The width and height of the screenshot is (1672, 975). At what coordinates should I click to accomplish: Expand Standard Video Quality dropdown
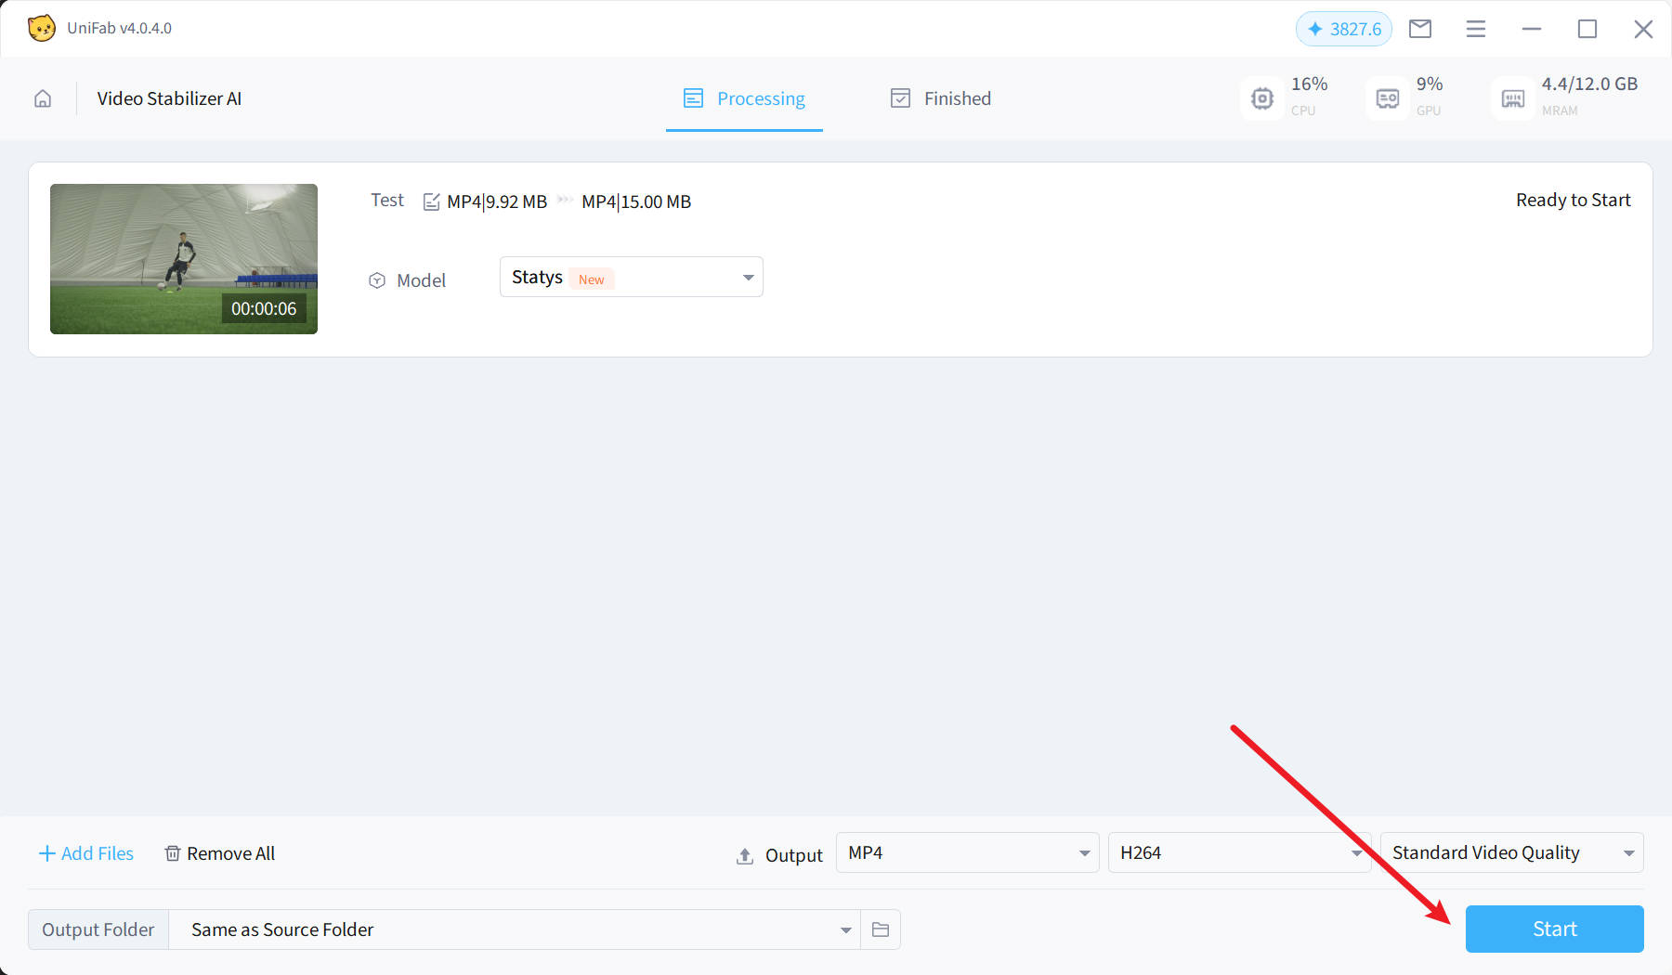click(1511, 852)
